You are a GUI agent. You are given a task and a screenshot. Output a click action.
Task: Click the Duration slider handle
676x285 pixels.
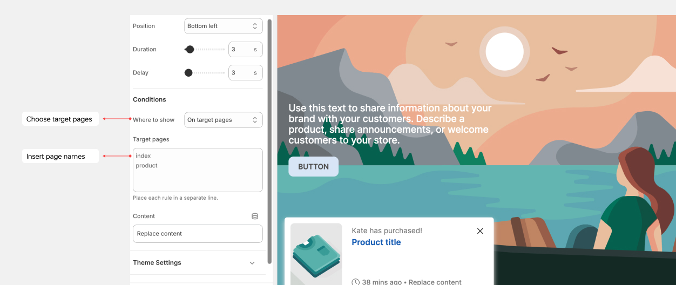(x=190, y=49)
